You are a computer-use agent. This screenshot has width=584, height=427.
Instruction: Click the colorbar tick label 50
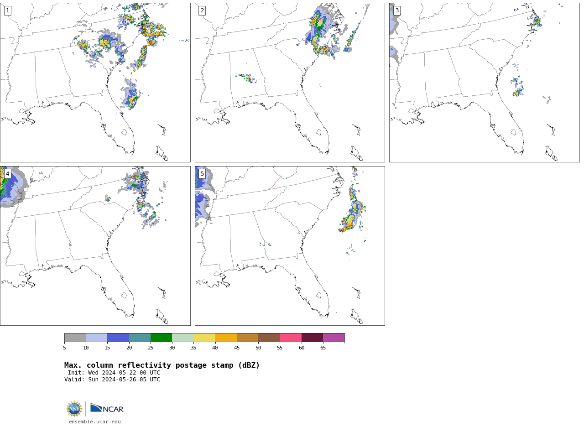point(258,348)
